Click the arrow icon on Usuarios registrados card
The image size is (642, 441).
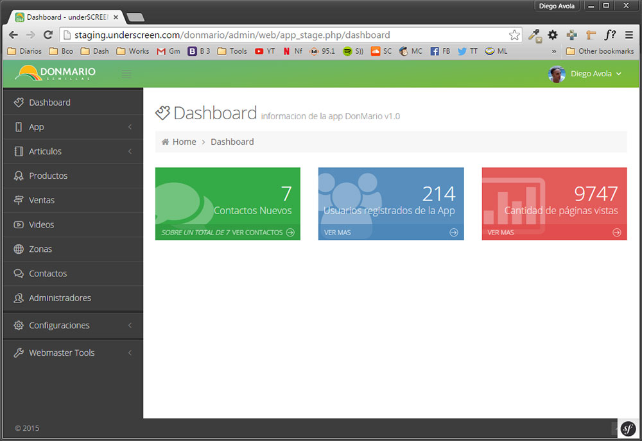454,232
